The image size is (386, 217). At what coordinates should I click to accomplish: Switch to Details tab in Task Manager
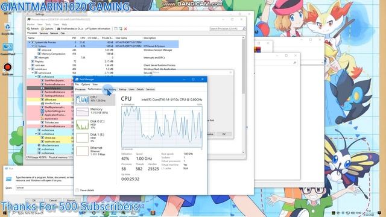point(140,89)
